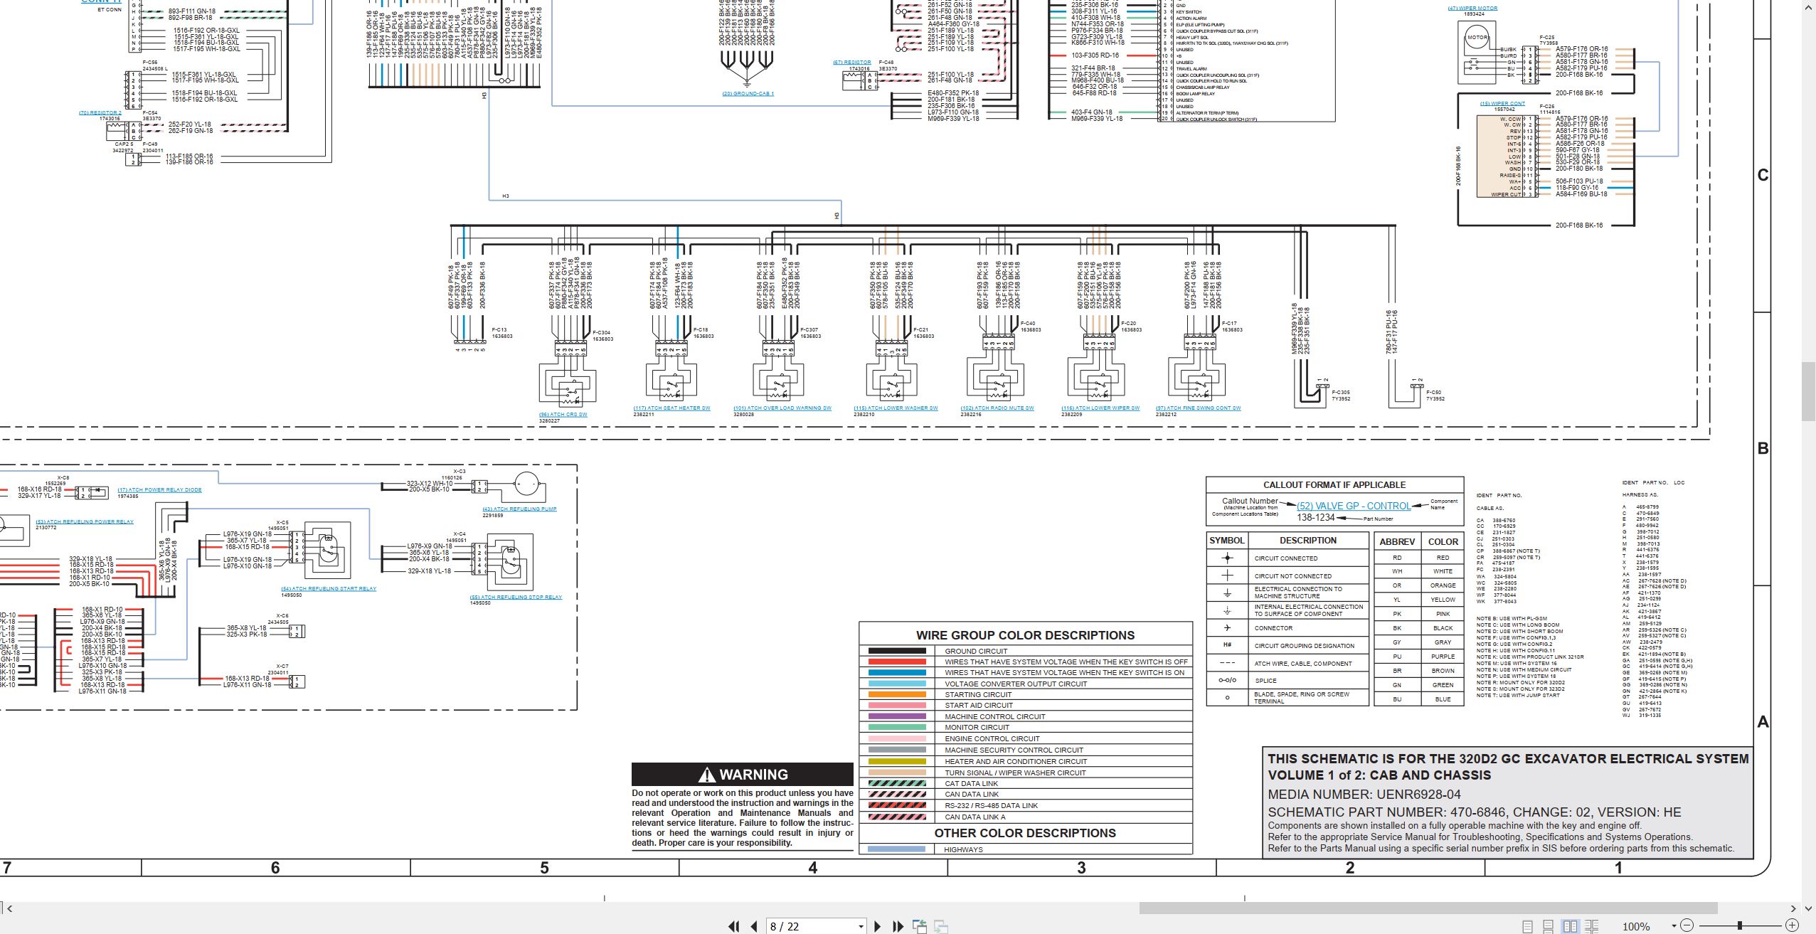This screenshot has width=1816, height=934.
Task: Open the (15) WIPER CONT link
Action: click(x=1502, y=104)
